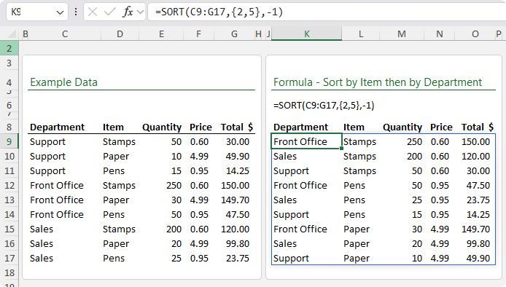Select column E header
This screenshot has height=287, width=506.
[x=161, y=34]
